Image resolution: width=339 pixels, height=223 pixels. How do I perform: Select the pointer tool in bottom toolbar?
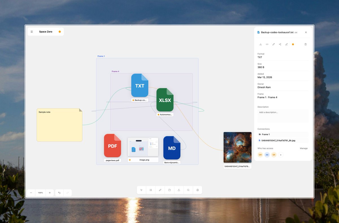click(x=142, y=190)
